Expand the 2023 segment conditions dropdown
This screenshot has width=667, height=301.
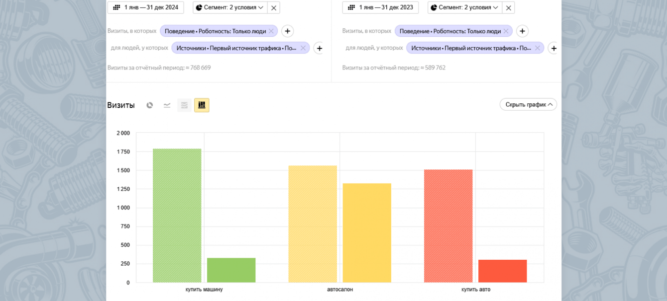click(464, 7)
